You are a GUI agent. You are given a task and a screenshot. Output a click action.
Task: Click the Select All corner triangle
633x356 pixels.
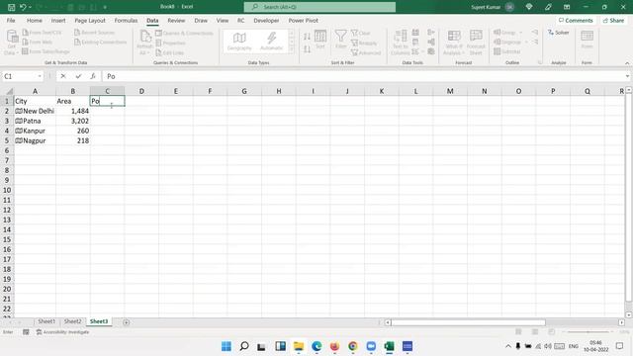pyautogui.click(x=9, y=92)
